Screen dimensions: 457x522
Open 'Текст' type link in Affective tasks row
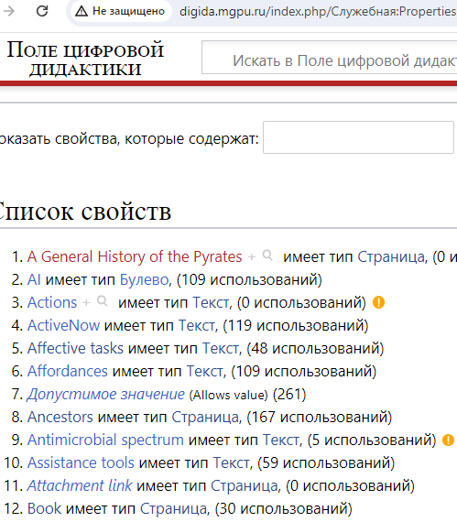click(221, 349)
